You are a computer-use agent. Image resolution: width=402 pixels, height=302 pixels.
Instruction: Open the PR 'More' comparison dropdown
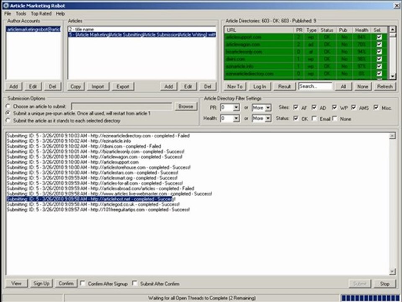268,107
